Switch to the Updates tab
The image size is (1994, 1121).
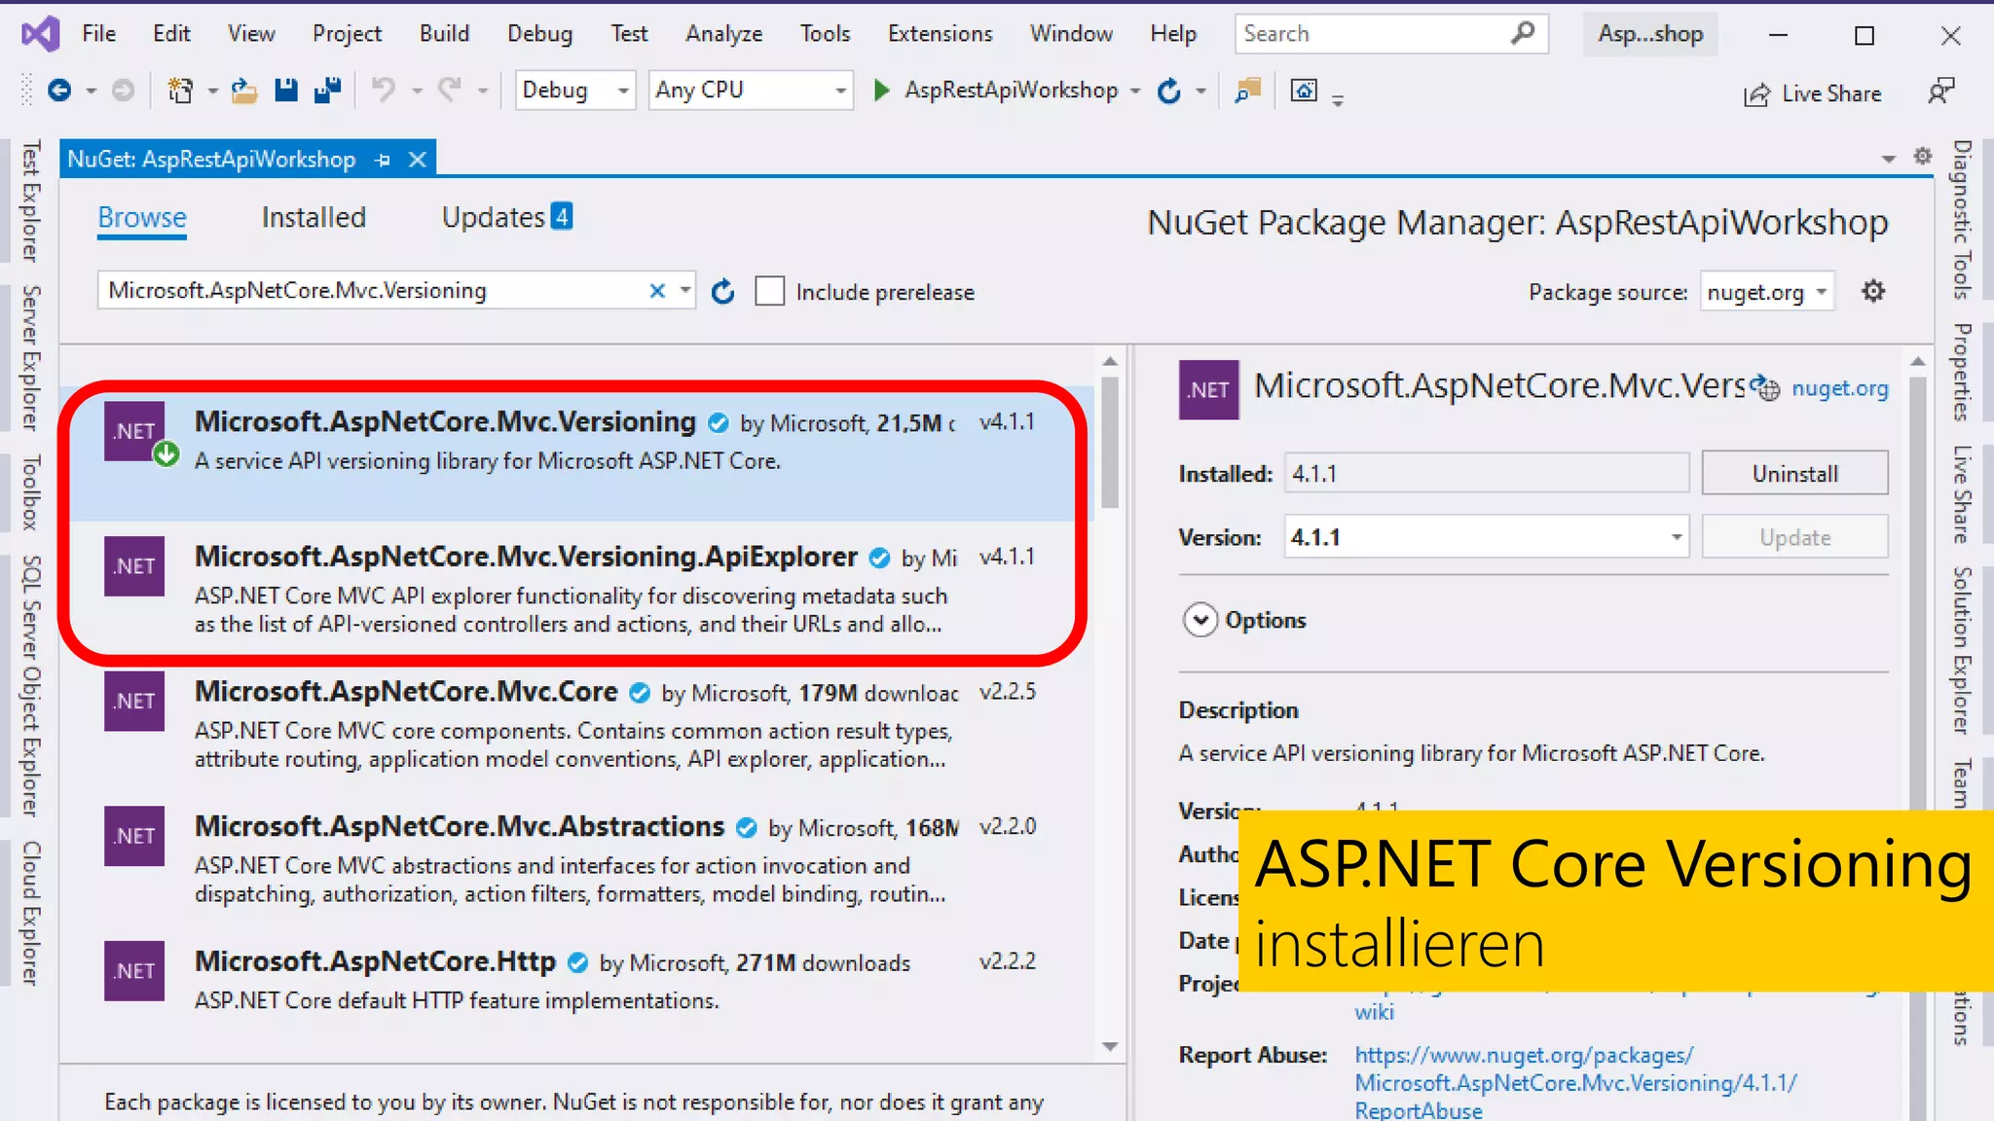click(x=506, y=217)
